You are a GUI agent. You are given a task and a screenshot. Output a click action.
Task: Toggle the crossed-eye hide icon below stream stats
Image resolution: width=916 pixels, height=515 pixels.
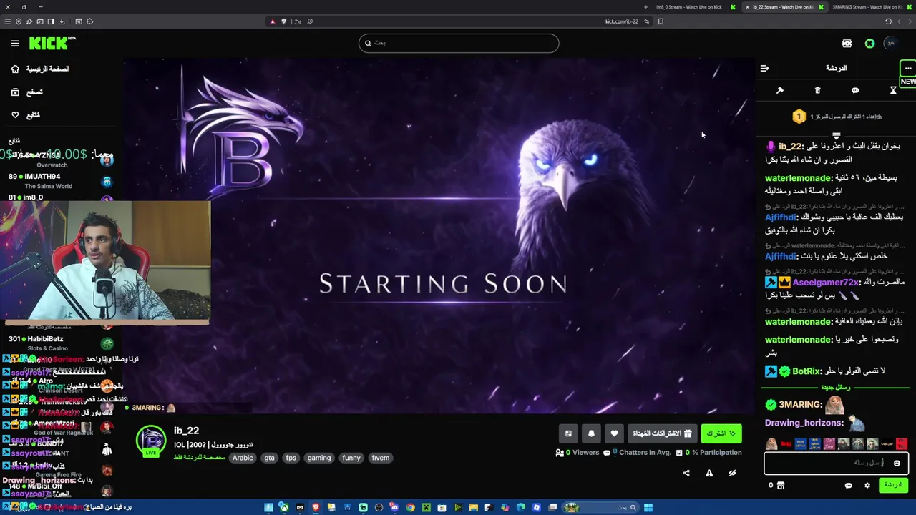pyautogui.click(x=732, y=473)
